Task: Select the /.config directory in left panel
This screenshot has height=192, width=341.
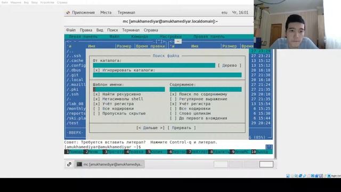Action: pos(76,66)
